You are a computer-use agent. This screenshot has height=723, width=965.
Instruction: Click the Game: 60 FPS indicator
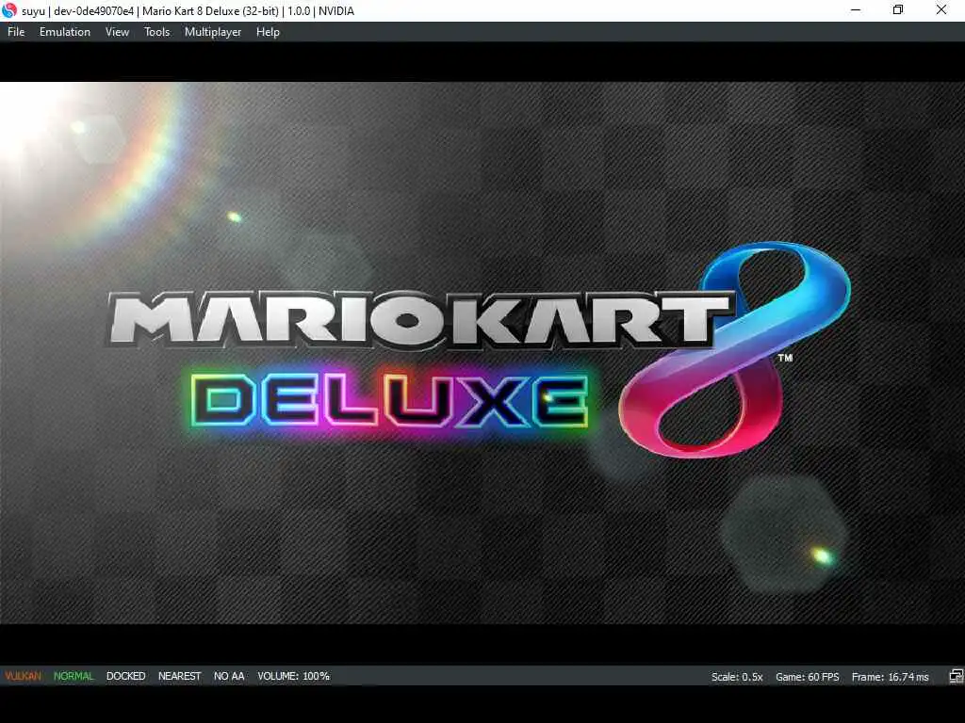[x=807, y=677]
